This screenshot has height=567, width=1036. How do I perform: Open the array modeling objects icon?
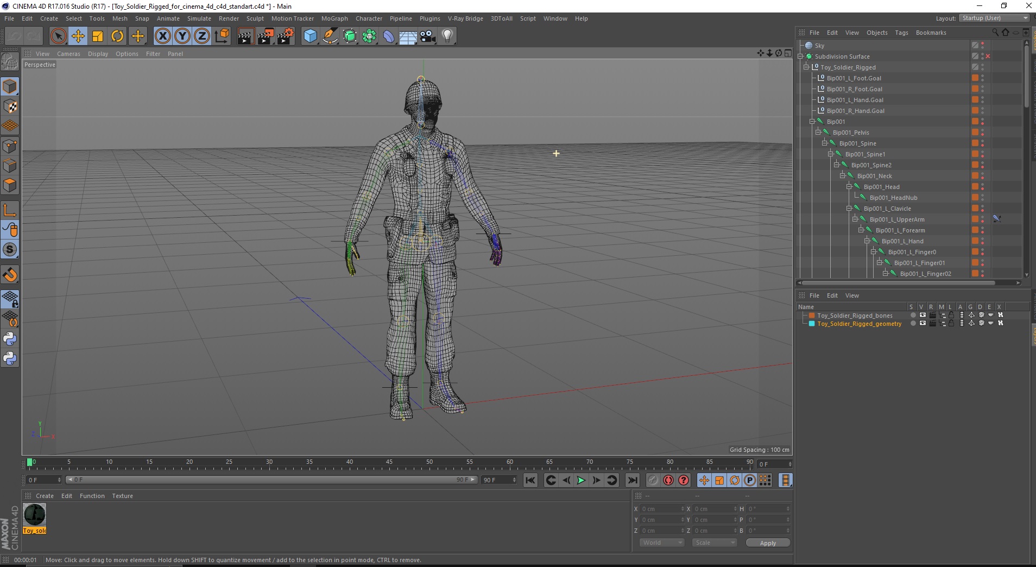(369, 36)
